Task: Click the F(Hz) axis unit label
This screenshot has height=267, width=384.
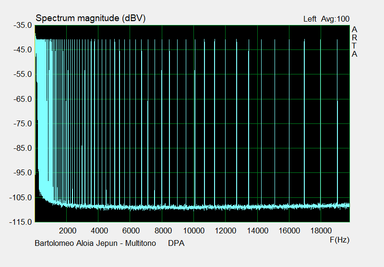Action: coord(340,240)
